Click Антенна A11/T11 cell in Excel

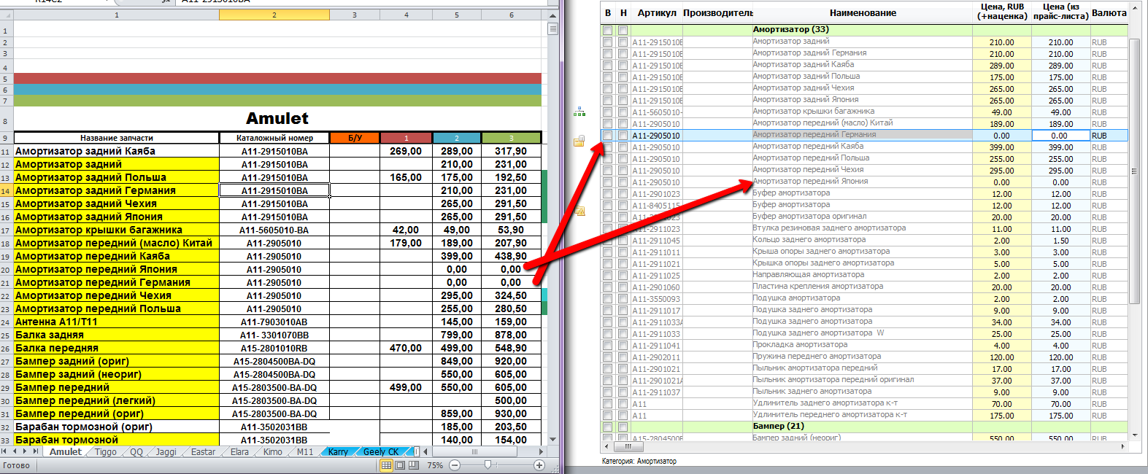coord(117,322)
